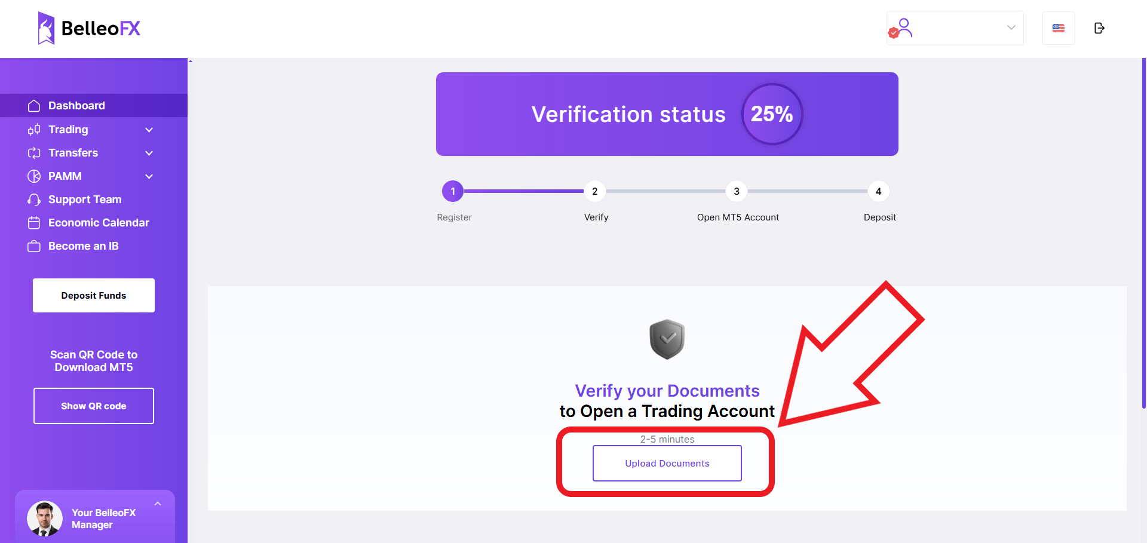Screen dimensions: 1147x543
Task: Click the BelleoFX logo
Action: (x=89, y=28)
